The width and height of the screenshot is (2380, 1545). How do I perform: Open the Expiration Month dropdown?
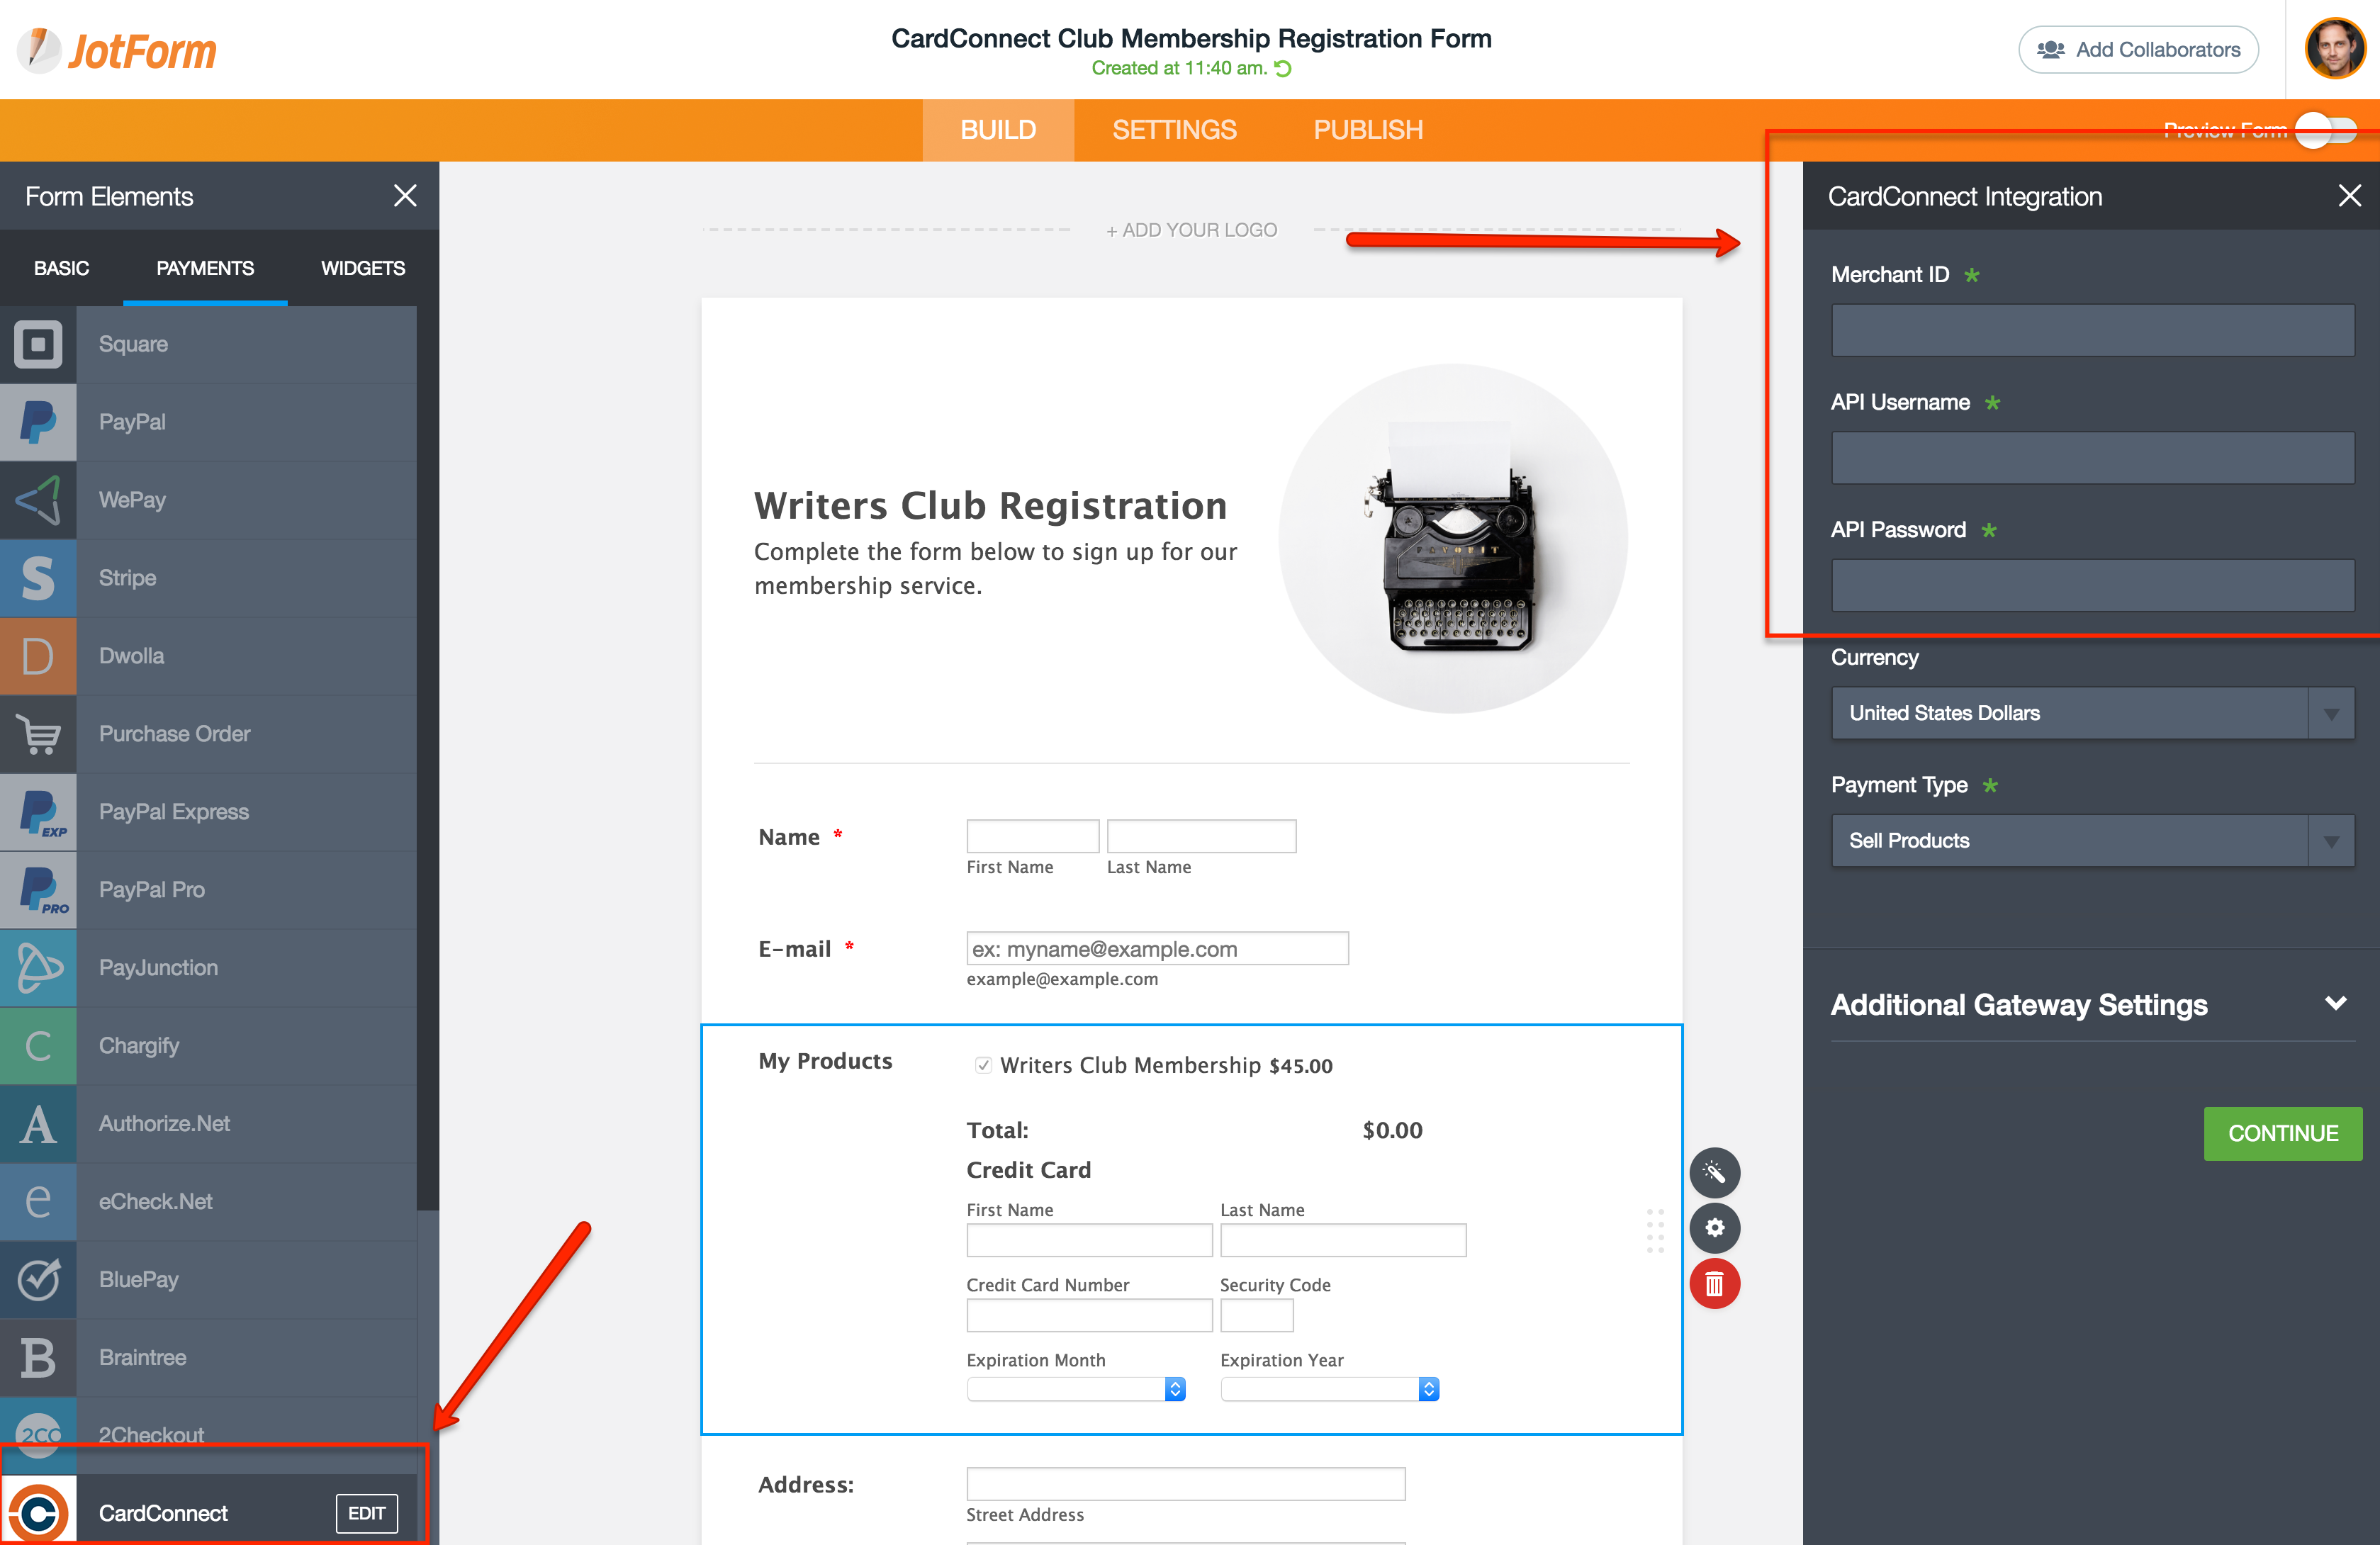click(x=1076, y=1389)
